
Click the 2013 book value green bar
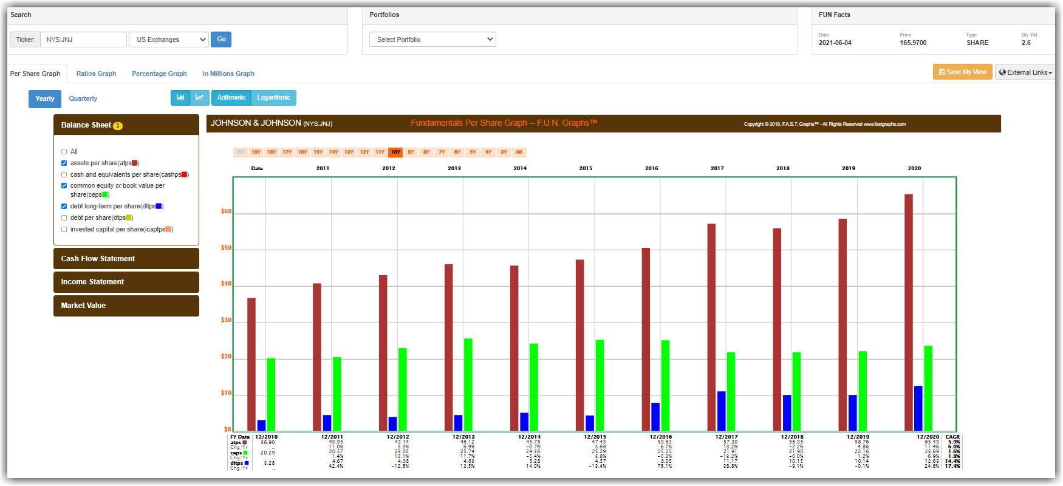point(468,385)
